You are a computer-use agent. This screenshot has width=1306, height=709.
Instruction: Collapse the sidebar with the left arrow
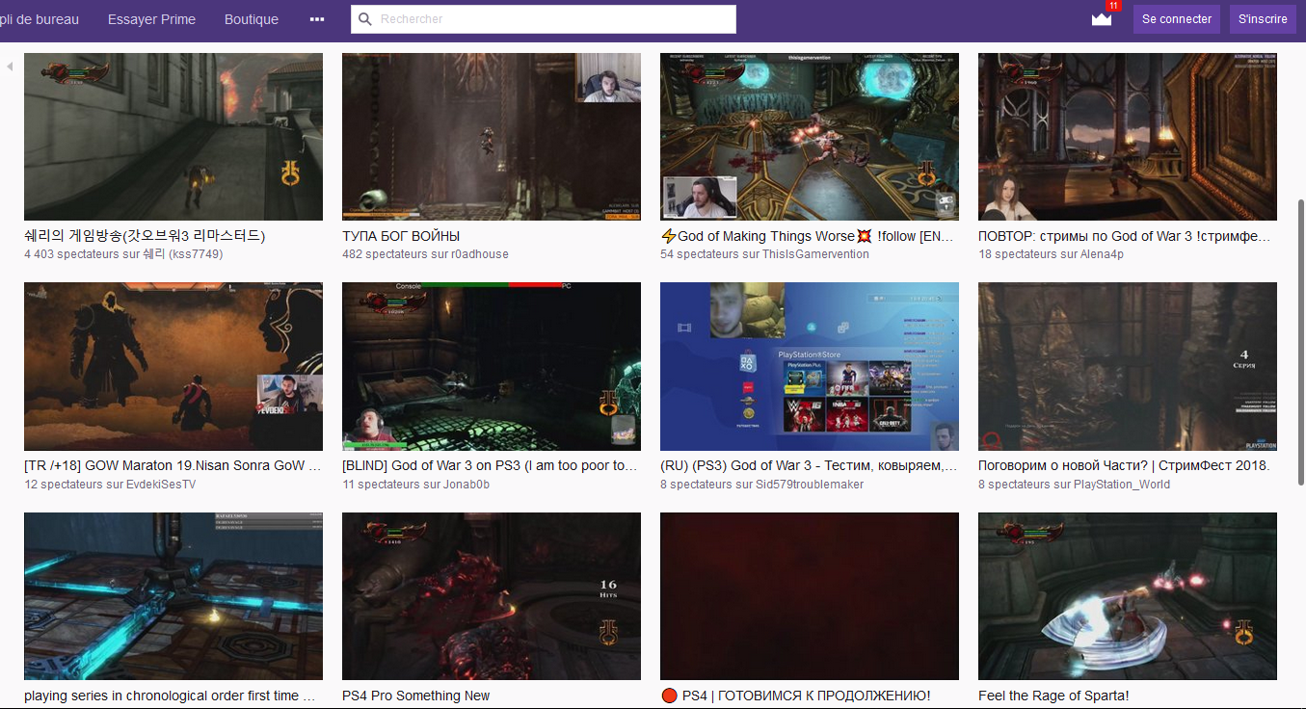click(x=10, y=66)
